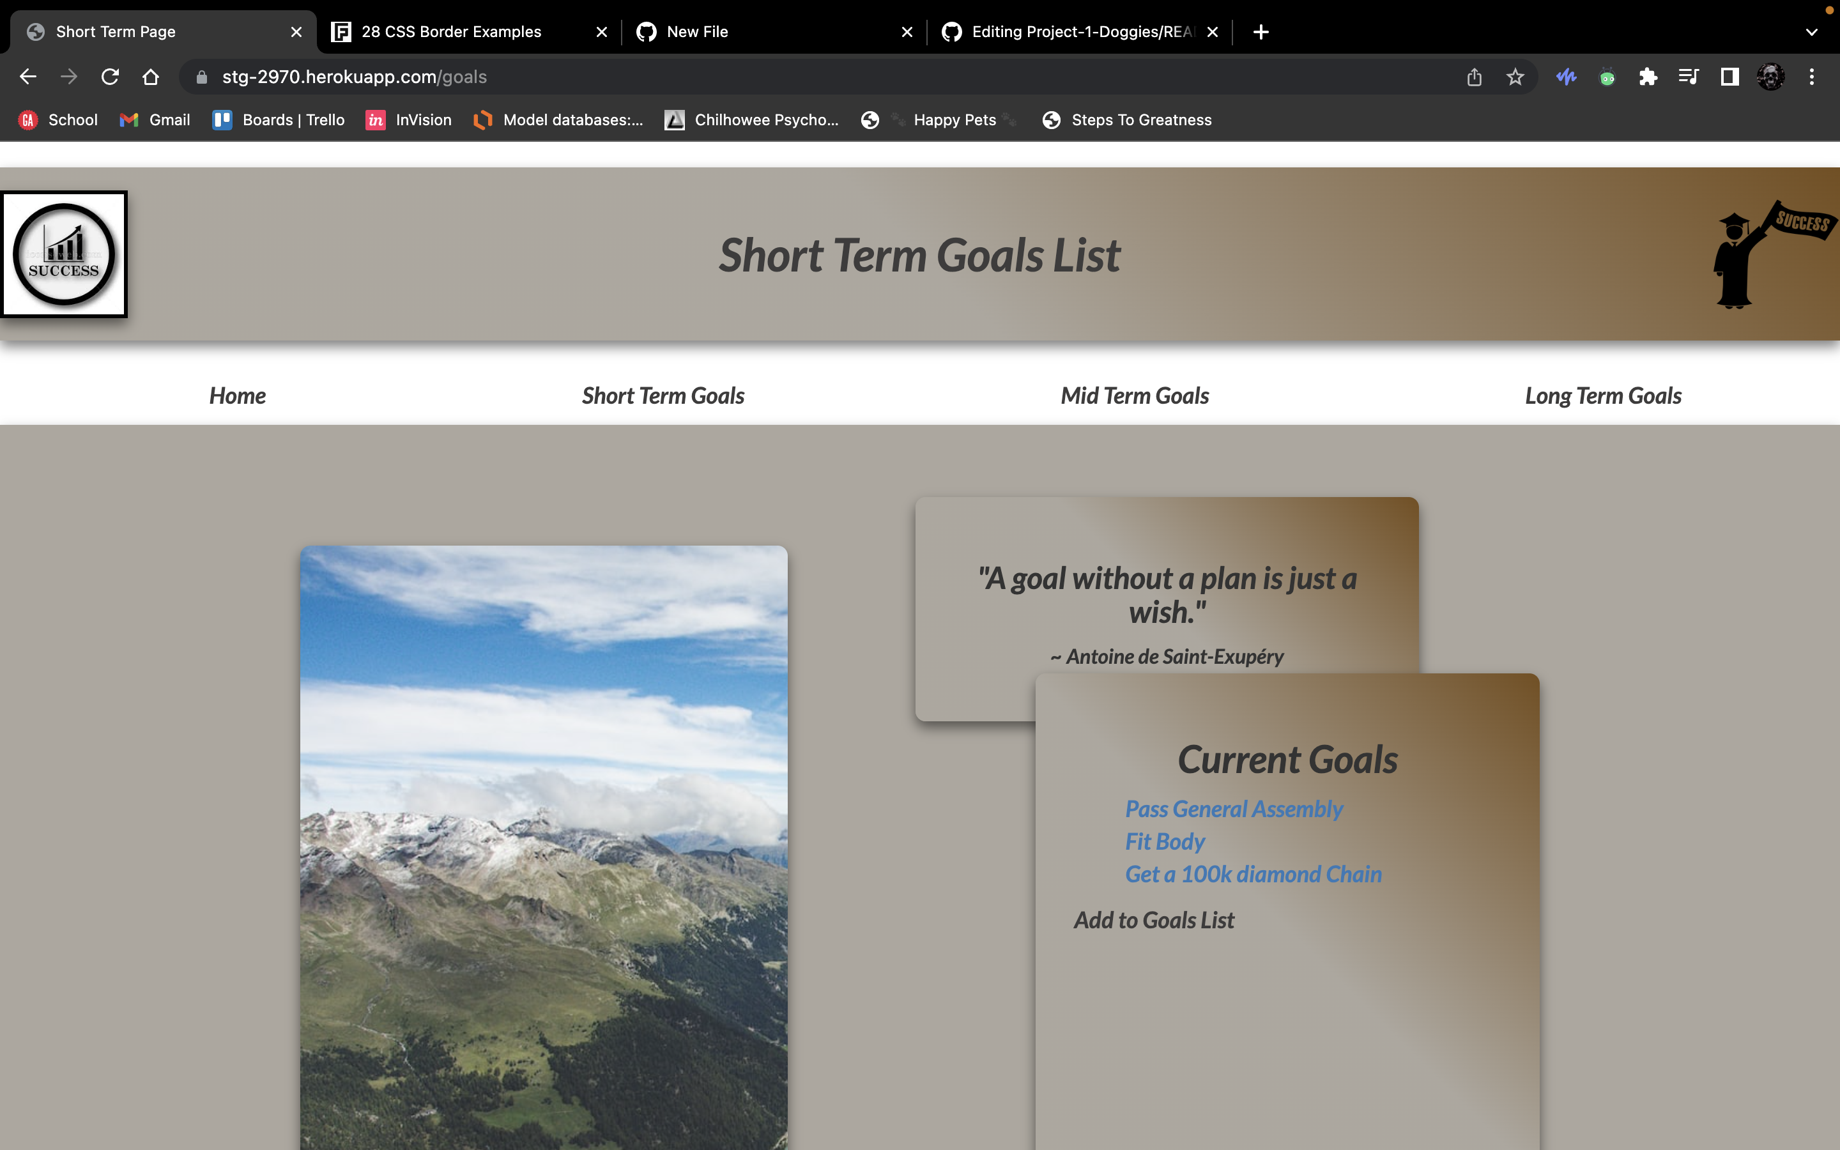Viewport: 1840px width, 1150px height.
Task: Click the extensions puzzle icon
Action: click(x=1648, y=76)
